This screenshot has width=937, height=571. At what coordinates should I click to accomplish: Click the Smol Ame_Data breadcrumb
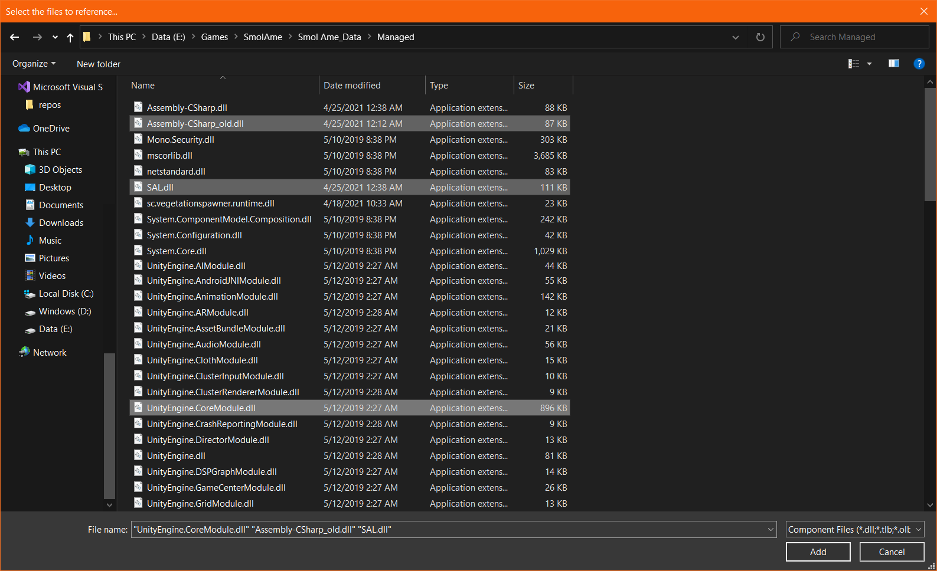329,37
